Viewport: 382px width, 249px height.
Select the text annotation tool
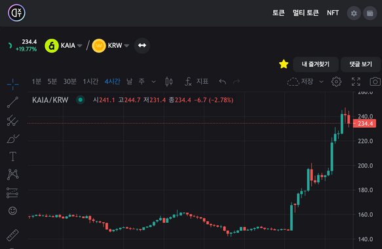12,157
